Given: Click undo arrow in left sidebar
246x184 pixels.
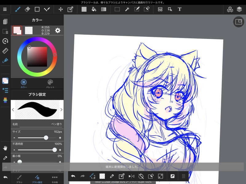Looking at the screenshot, I should pyautogui.click(x=5, y=177).
